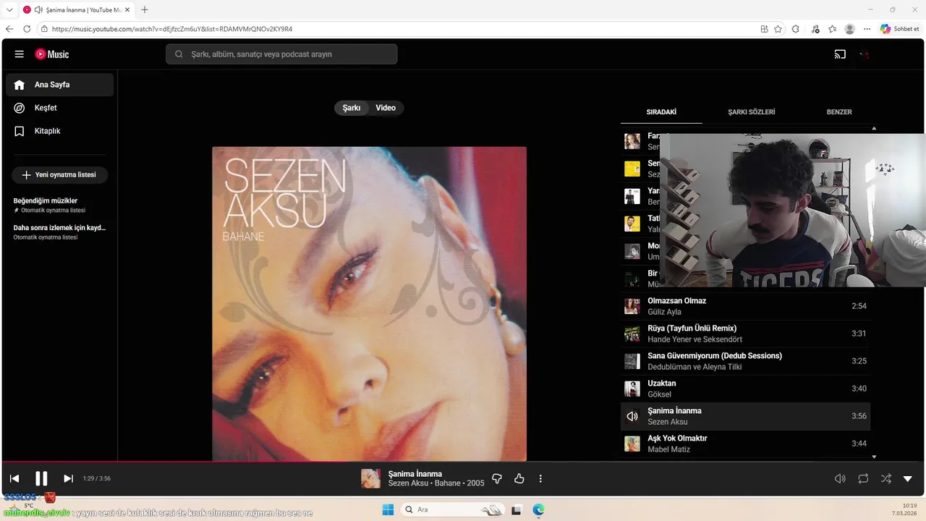Open the Windows Start menu
The image size is (926, 521).
coord(388,509)
